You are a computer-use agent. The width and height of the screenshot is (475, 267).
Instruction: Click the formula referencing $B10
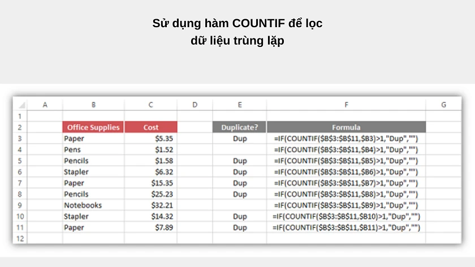346,217
